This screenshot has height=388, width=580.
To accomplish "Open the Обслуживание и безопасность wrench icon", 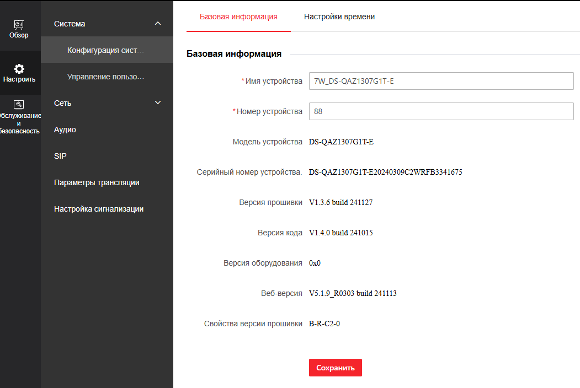I will [19, 104].
